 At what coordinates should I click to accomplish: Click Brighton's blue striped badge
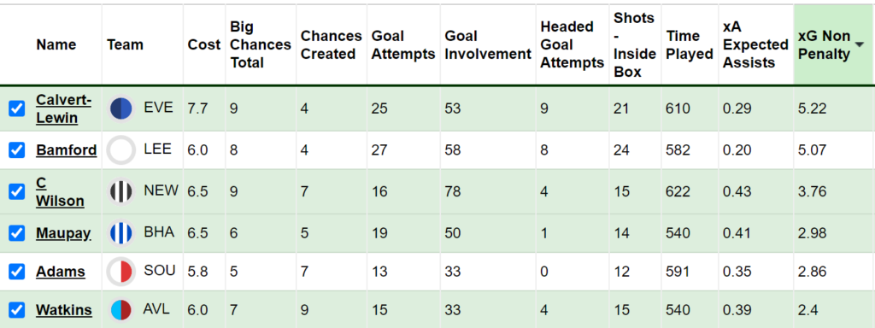tap(121, 232)
